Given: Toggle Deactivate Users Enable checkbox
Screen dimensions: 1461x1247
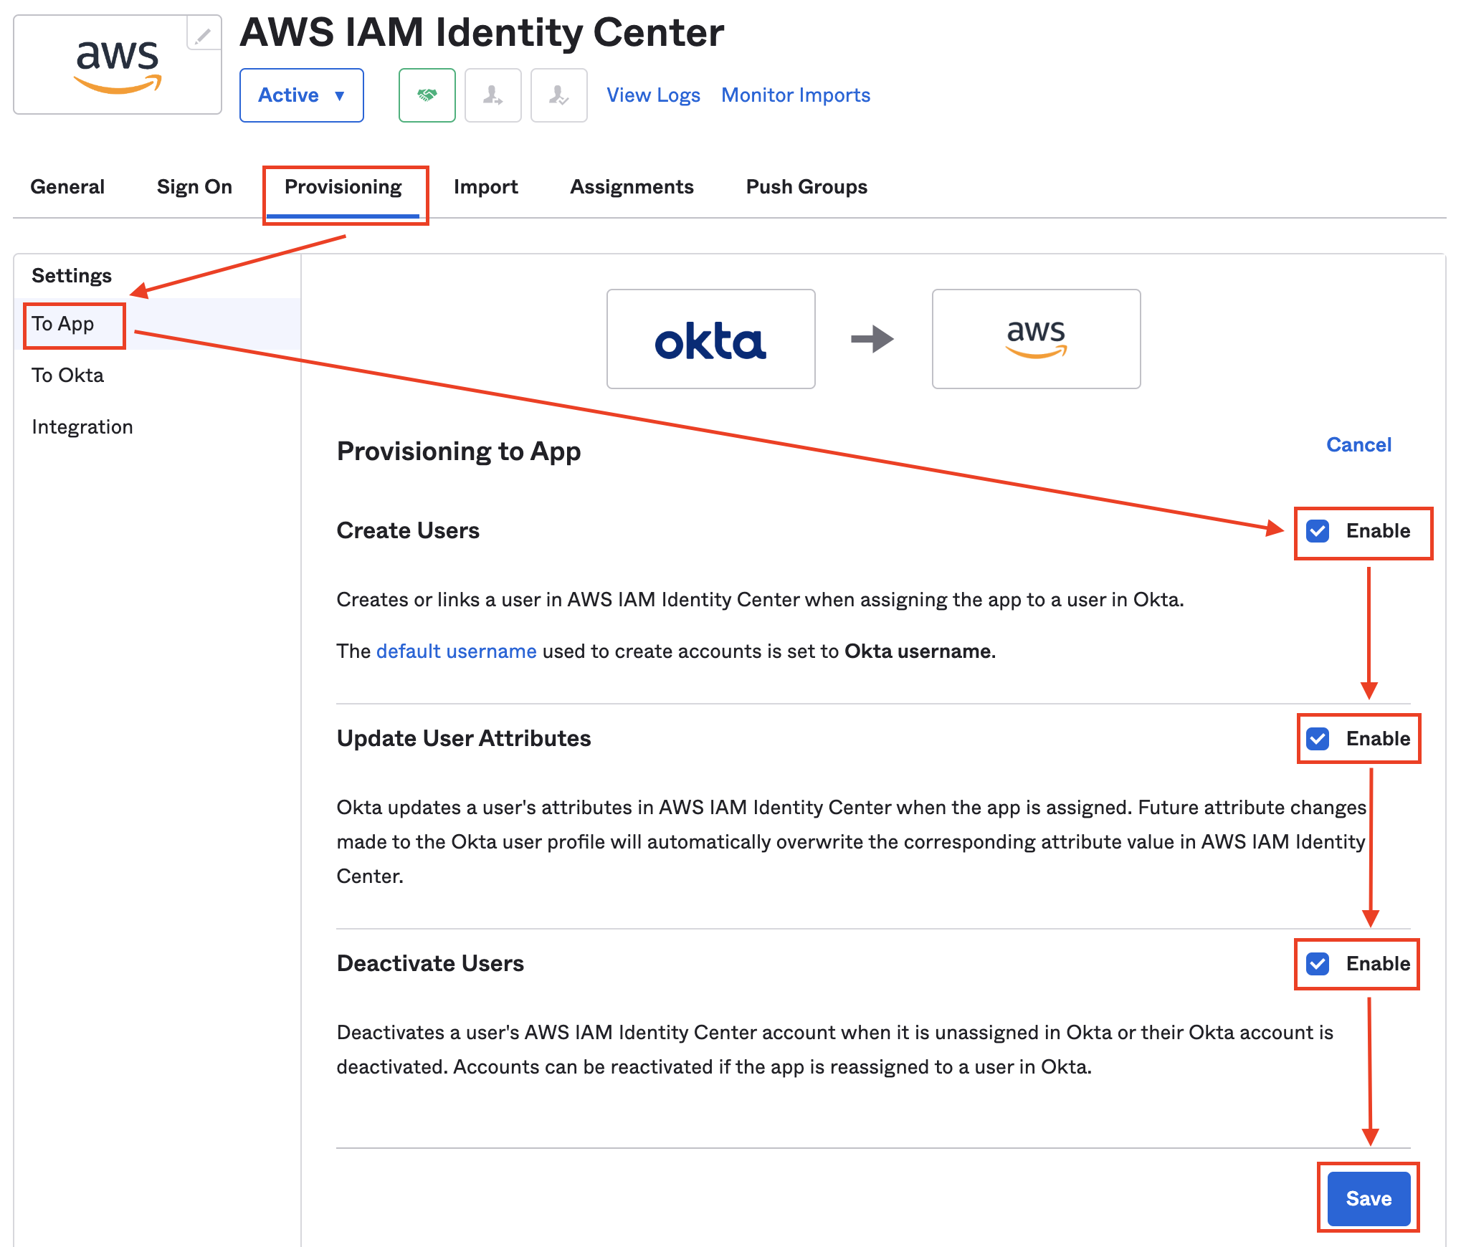Looking at the screenshot, I should point(1318,964).
